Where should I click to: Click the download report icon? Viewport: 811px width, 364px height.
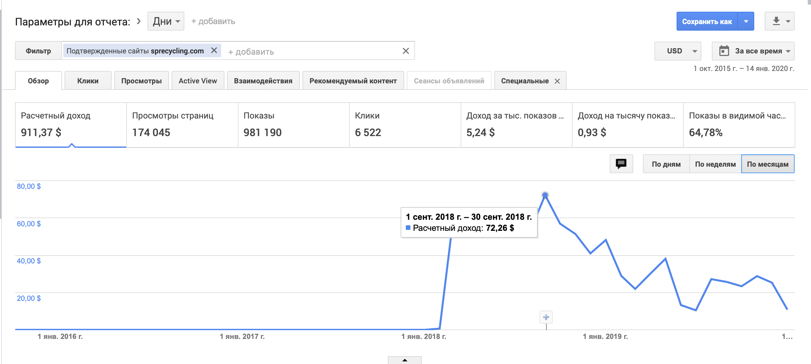[x=776, y=21]
